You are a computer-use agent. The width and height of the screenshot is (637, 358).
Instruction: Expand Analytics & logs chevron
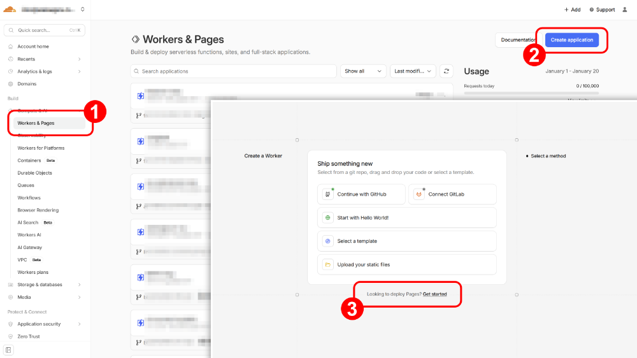(79, 71)
